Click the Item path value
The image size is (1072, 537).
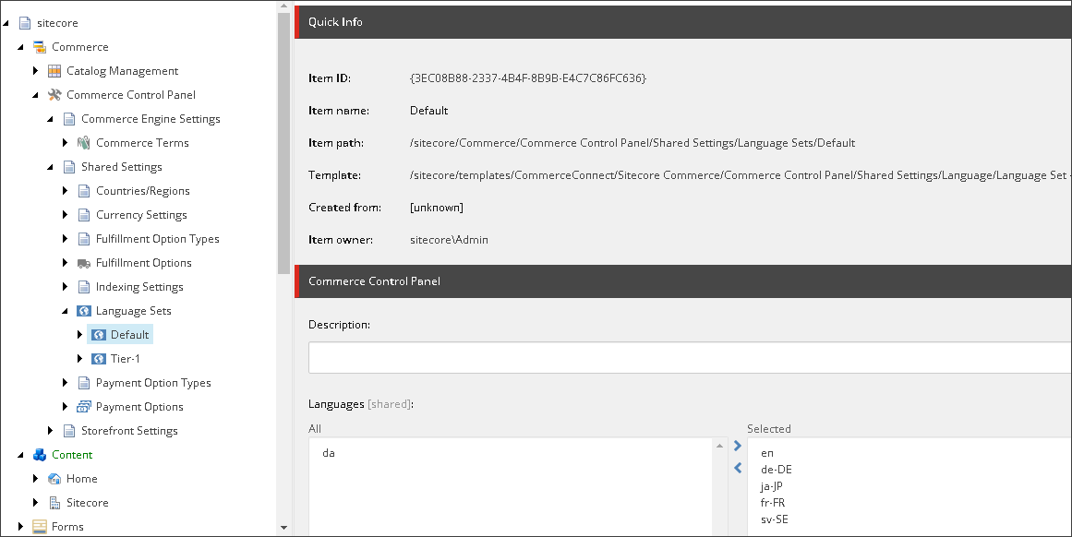click(x=632, y=143)
